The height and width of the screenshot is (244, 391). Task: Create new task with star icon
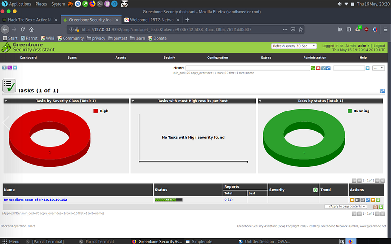(15, 67)
